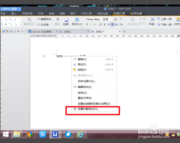
Task: Click the Save icon in quick access toolbar
Action: click(4, 31)
